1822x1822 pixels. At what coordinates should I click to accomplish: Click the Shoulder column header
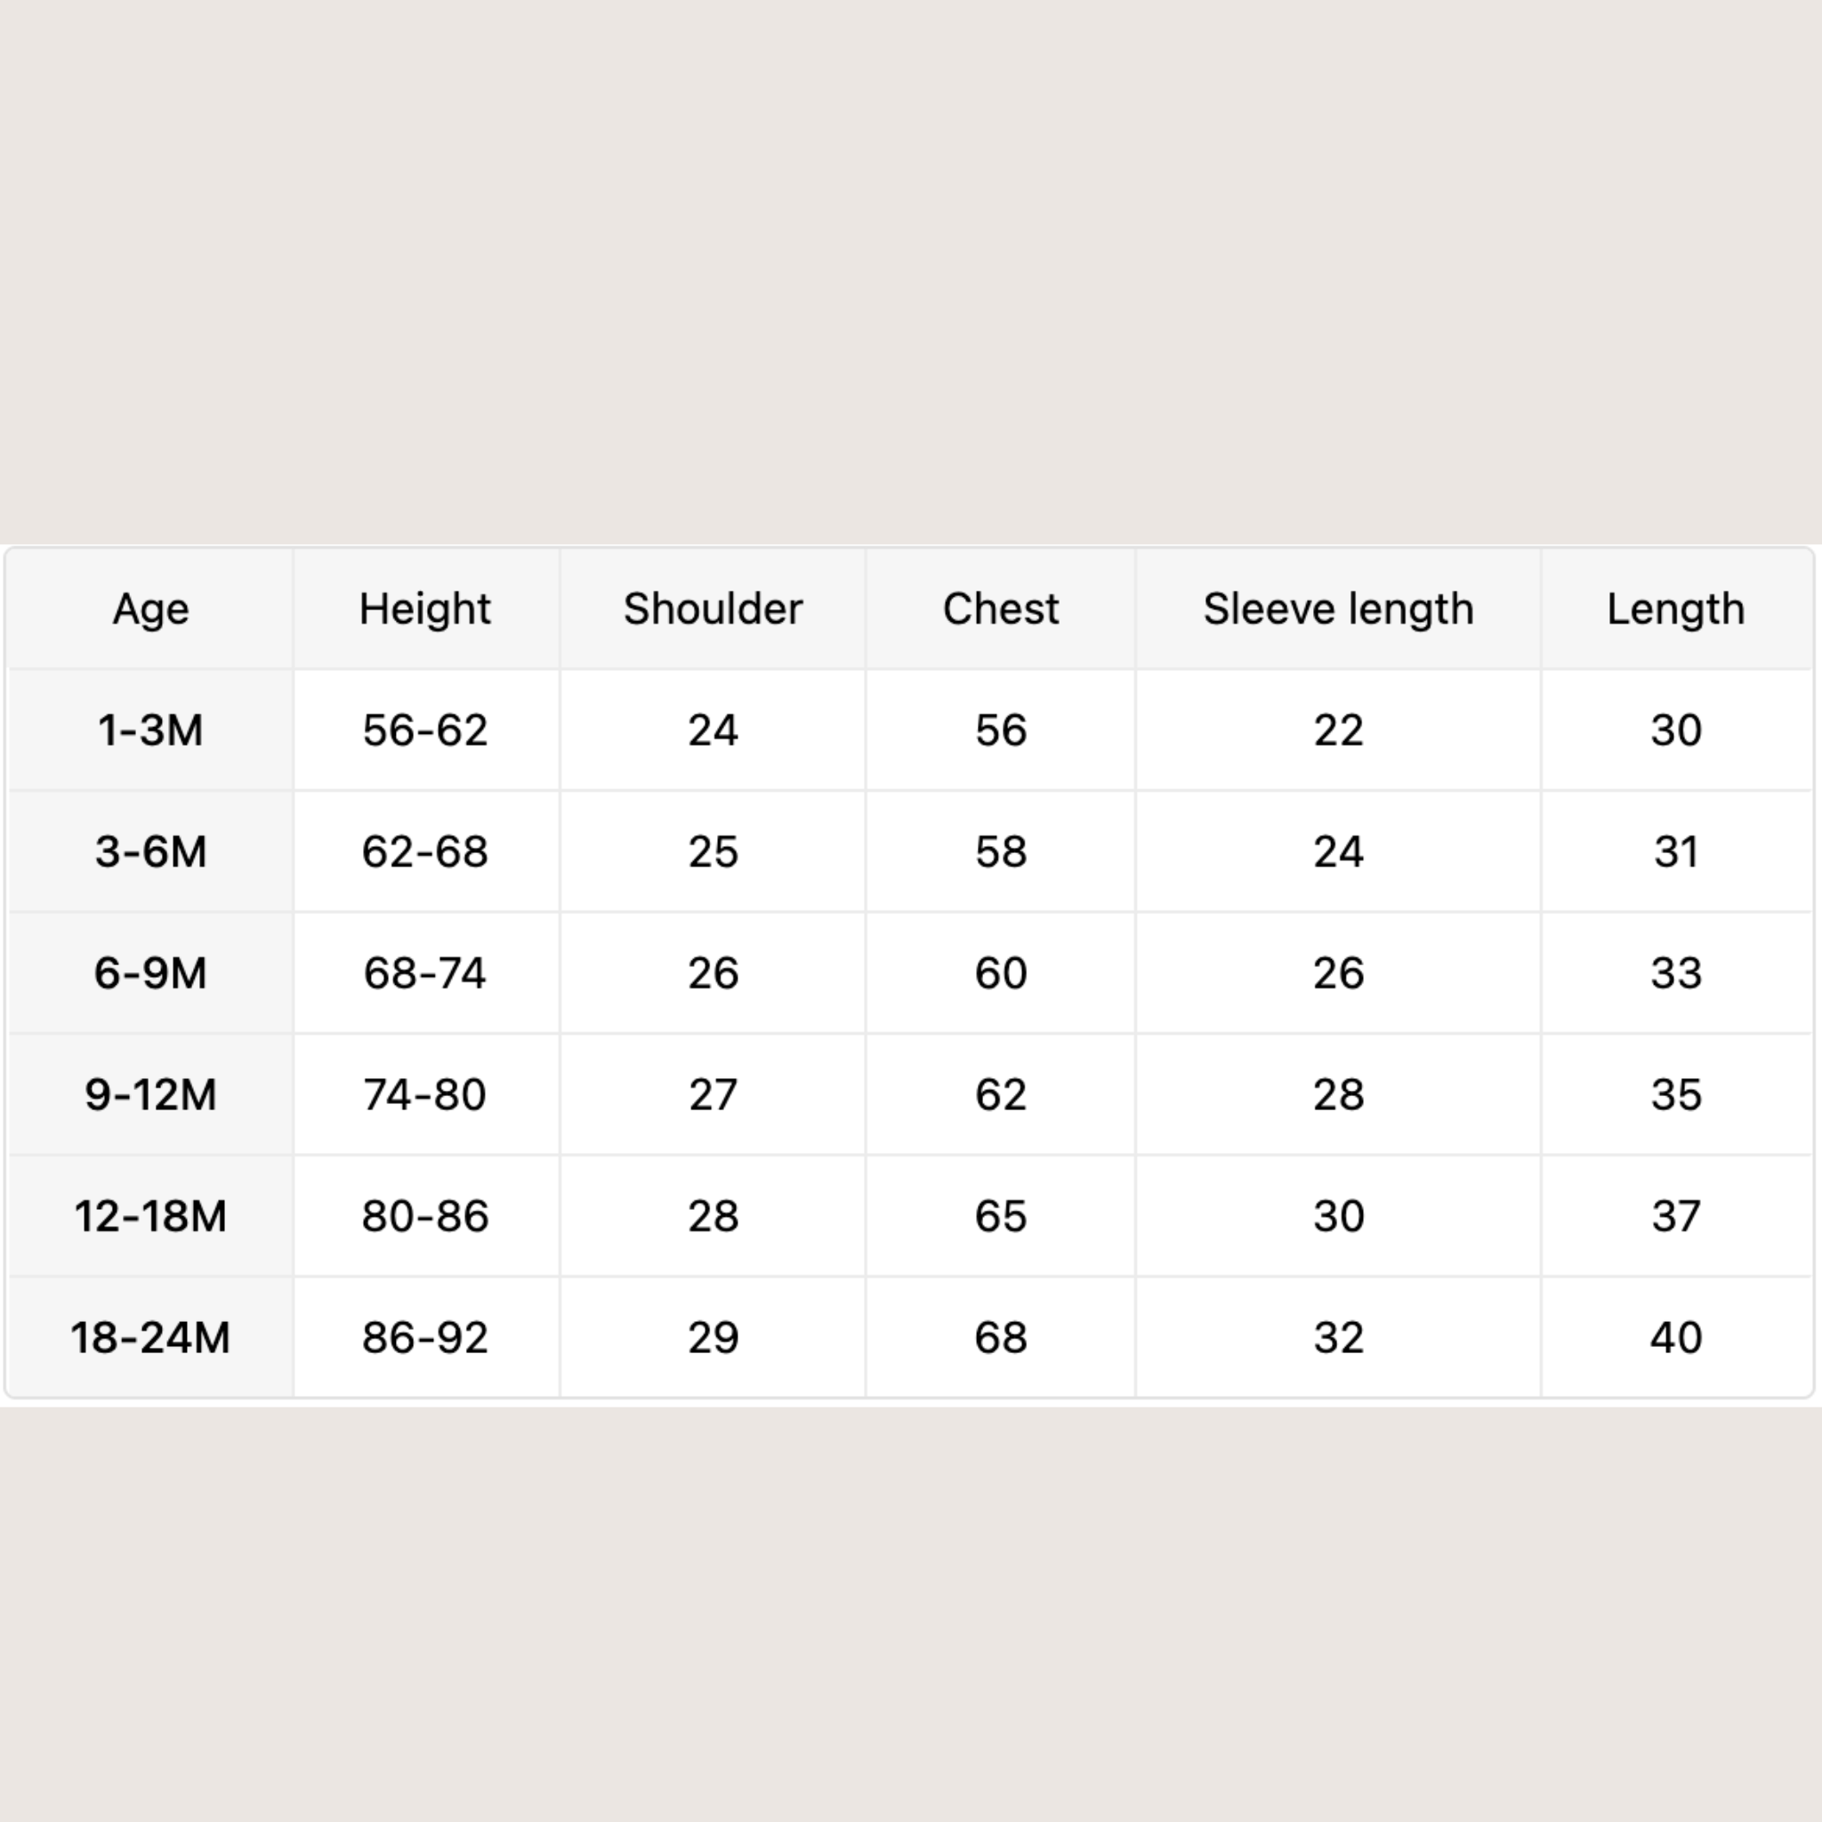click(x=713, y=609)
